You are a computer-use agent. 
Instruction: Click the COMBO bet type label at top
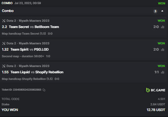pos(7,3)
